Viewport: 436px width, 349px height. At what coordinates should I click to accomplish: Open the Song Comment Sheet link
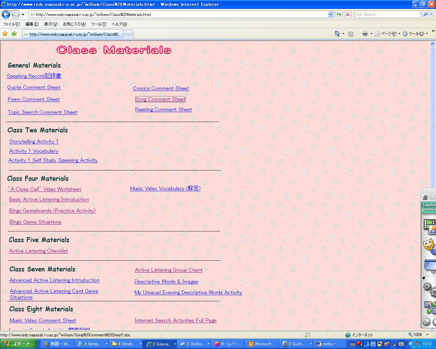pos(160,99)
